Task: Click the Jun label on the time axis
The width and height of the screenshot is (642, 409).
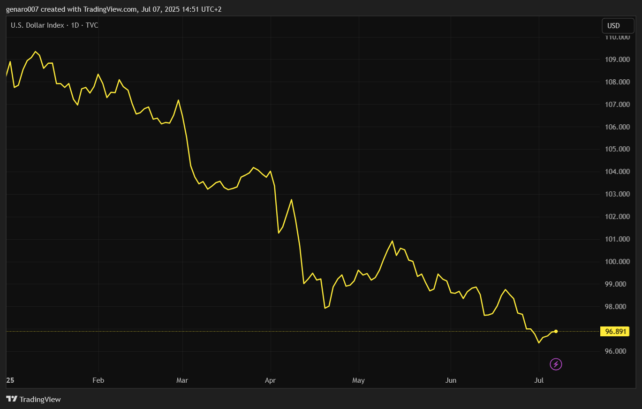Action: [x=451, y=380]
